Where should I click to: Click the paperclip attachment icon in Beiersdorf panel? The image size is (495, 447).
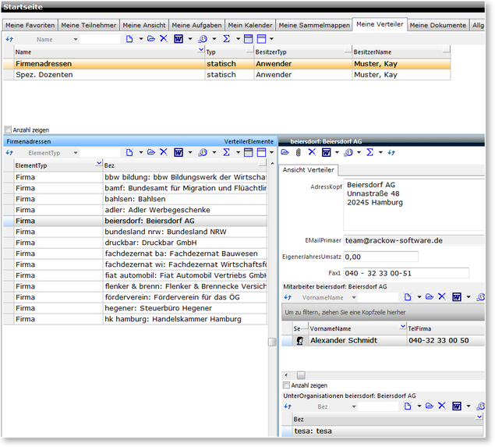(x=299, y=153)
